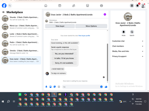Viewport: 149px width, 111px height.
Task: Click More Options button
Action: point(91,26)
